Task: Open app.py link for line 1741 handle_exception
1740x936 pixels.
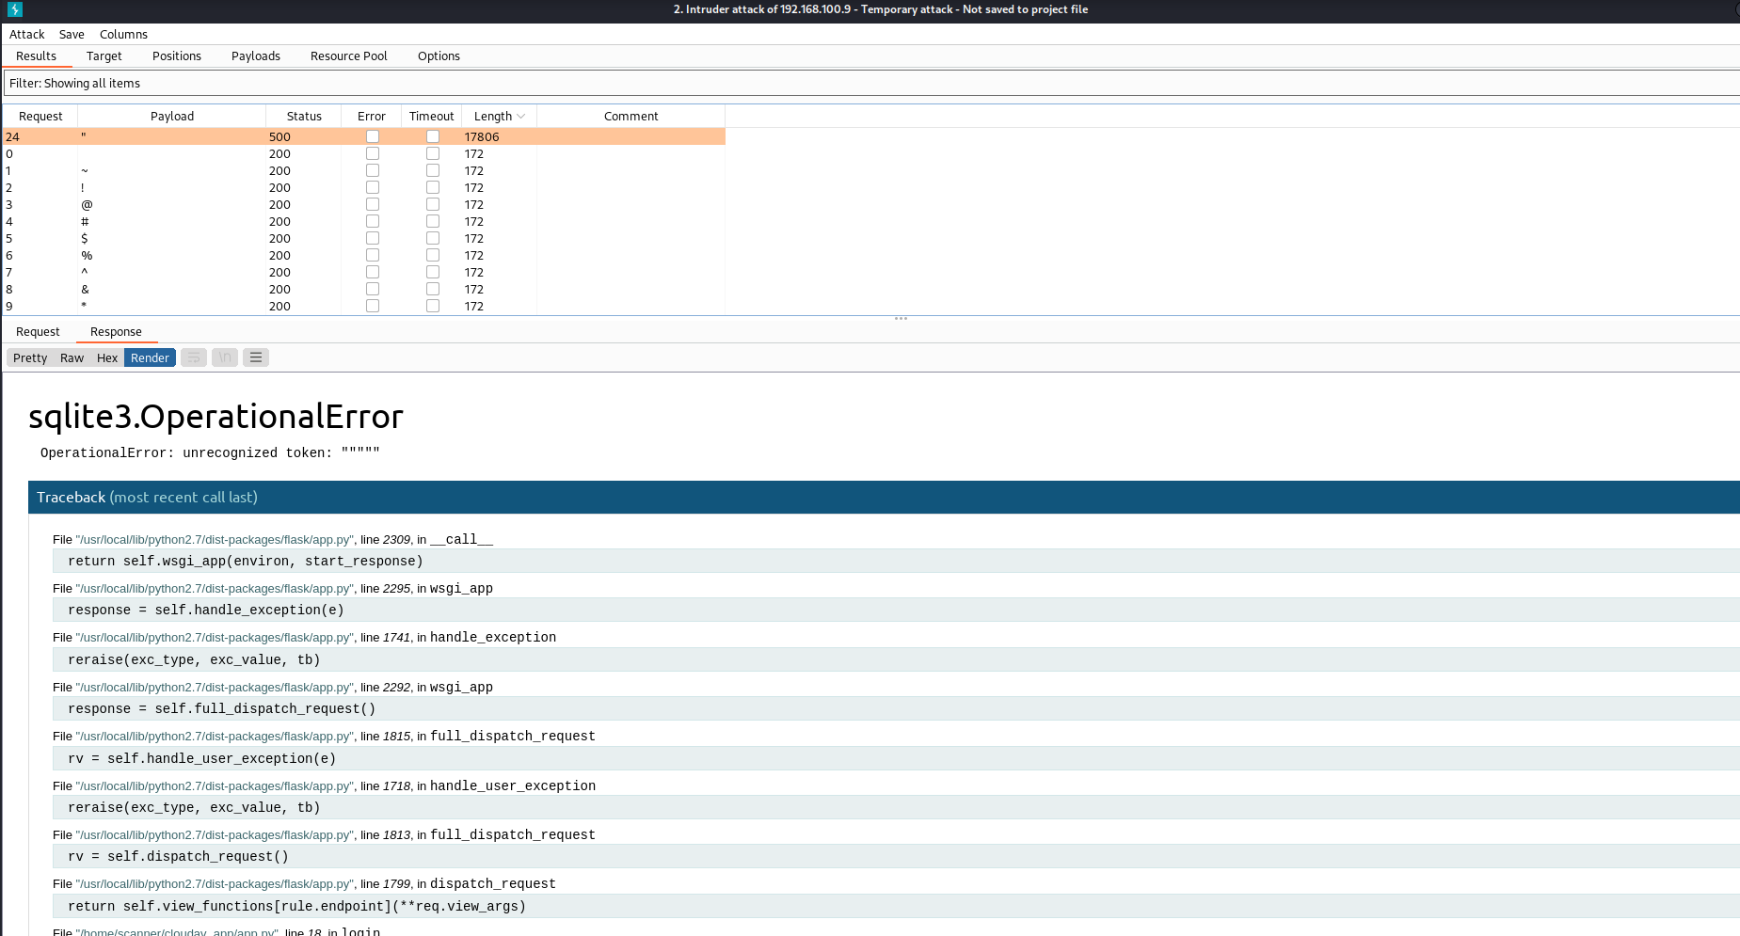Action: coord(215,638)
